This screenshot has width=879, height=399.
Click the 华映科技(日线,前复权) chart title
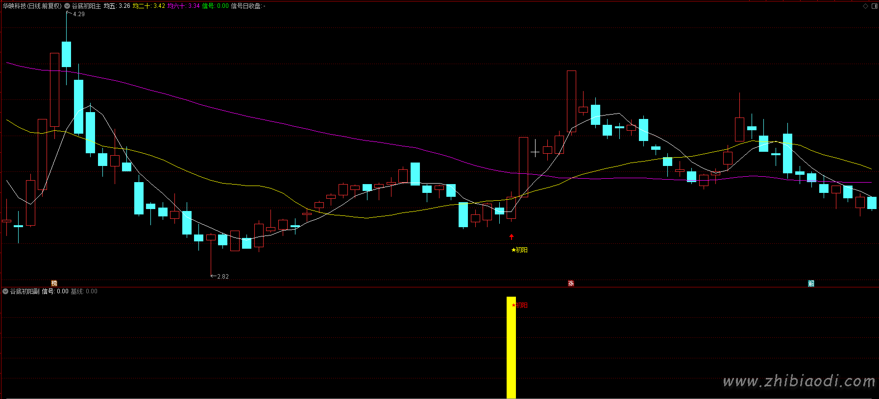pyautogui.click(x=32, y=6)
